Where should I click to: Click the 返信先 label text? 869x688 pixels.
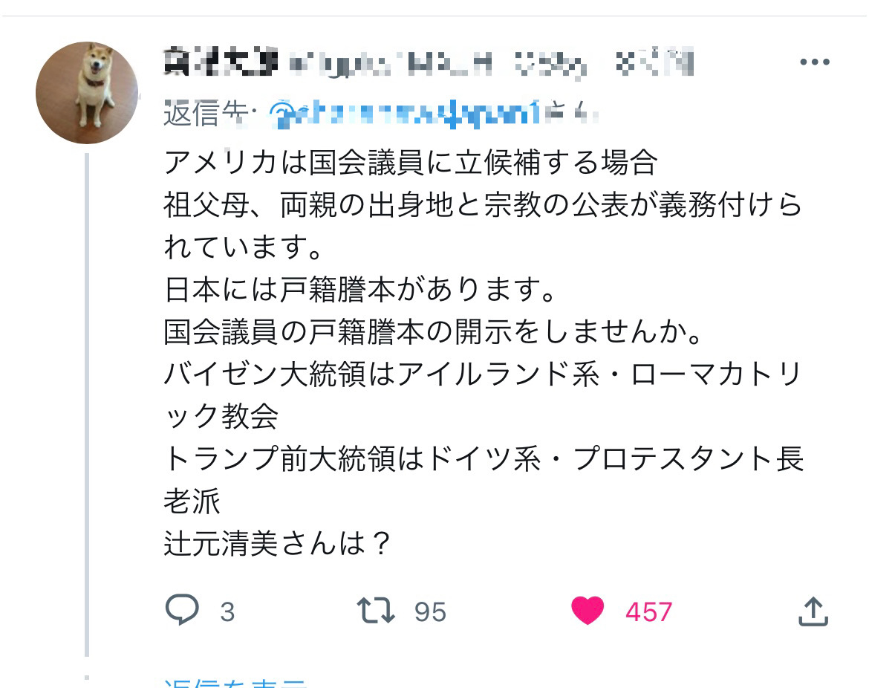pos(206,114)
